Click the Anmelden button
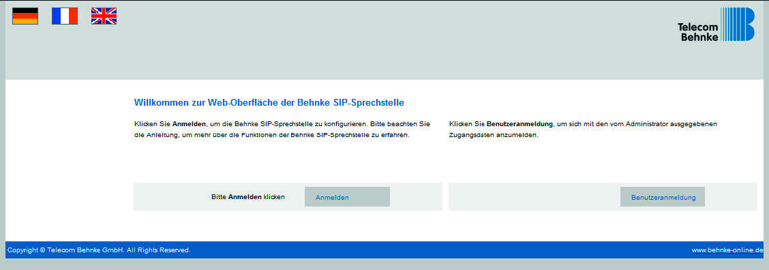Image resolution: width=769 pixels, height=270 pixels. (x=347, y=197)
